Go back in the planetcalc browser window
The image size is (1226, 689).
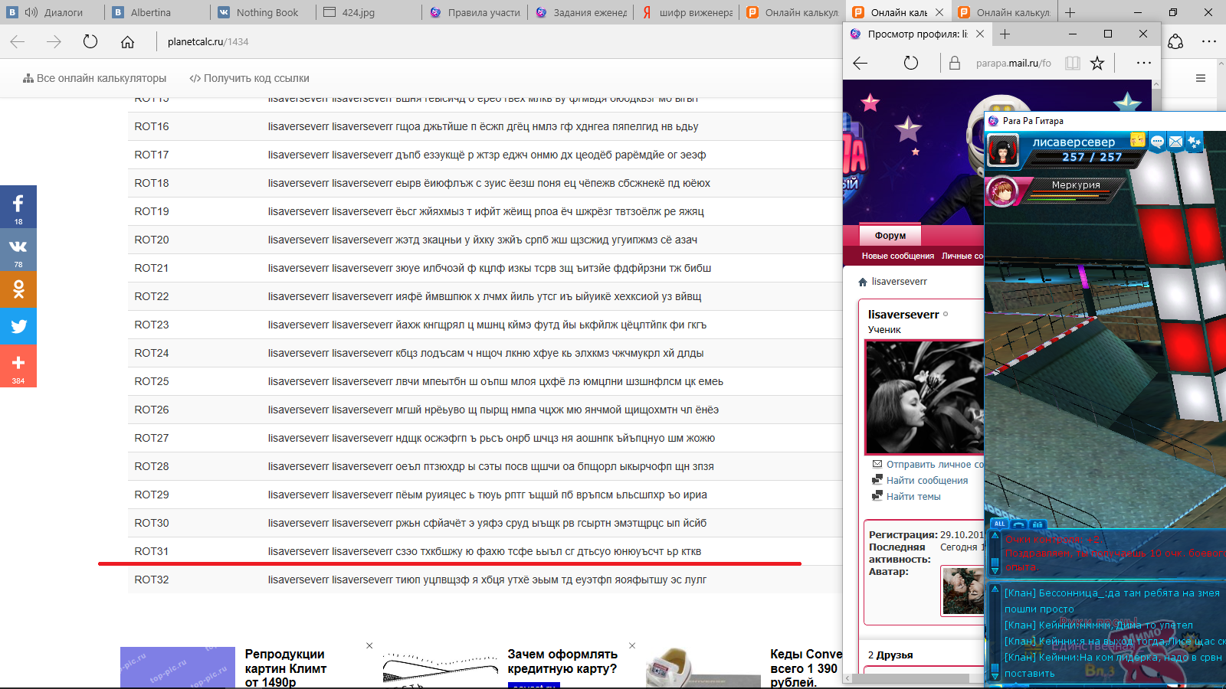[x=18, y=42]
